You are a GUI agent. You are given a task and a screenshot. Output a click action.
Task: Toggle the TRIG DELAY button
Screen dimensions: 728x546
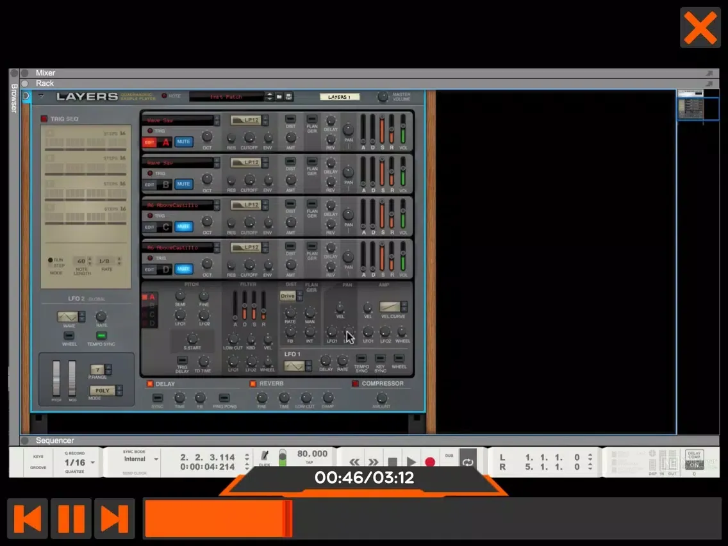[x=182, y=360]
